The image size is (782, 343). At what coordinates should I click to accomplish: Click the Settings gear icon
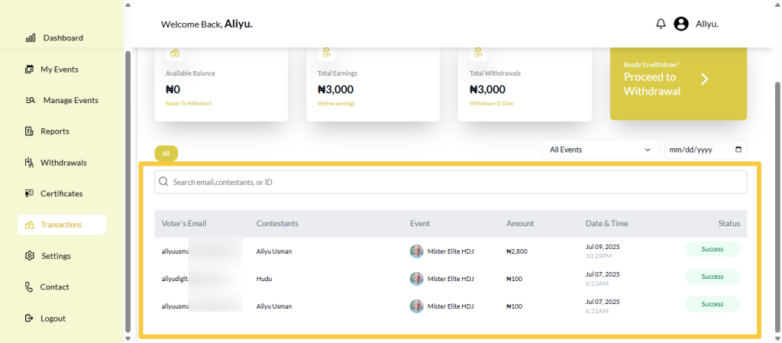click(30, 256)
